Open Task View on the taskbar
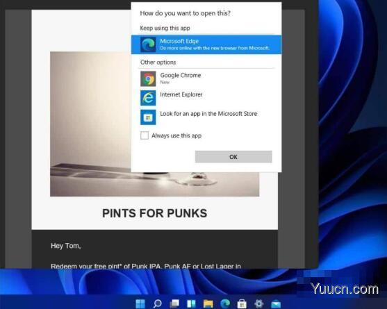The image size is (387, 309). coord(174,303)
